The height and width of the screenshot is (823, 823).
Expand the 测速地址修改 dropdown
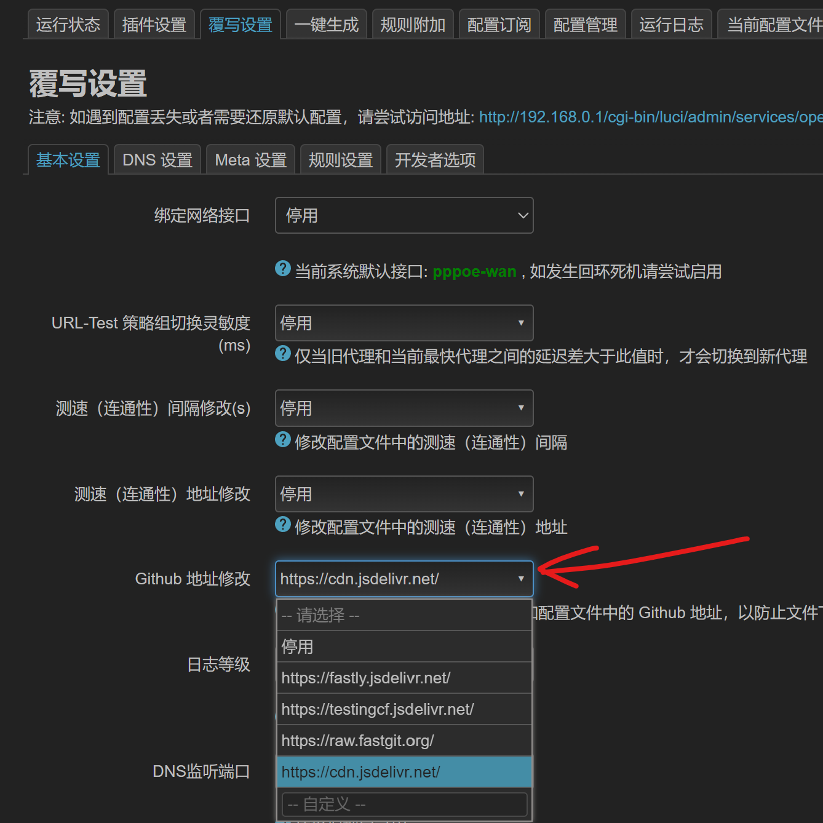point(404,494)
